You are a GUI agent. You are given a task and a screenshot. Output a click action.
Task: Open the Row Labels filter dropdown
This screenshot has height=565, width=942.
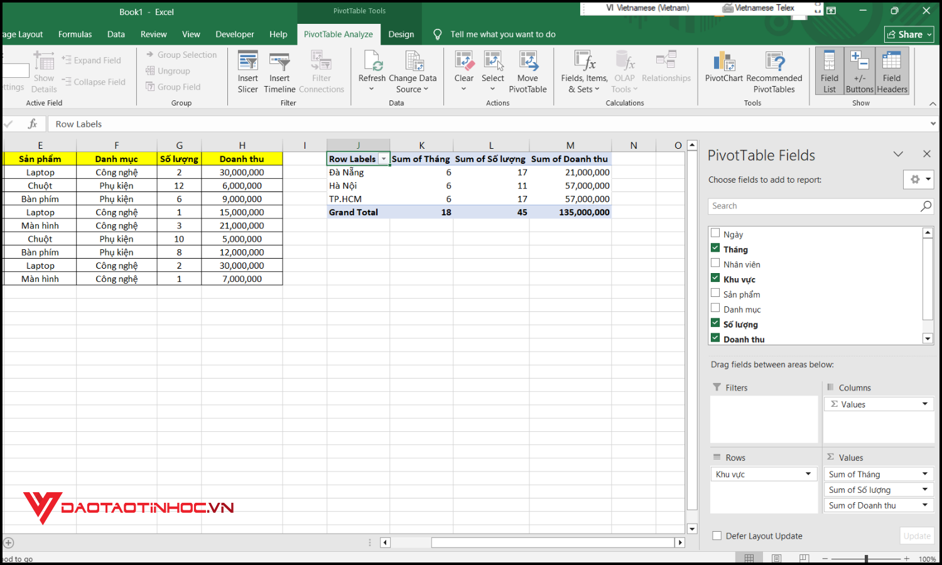pyautogui.click(x=384, y=159)
